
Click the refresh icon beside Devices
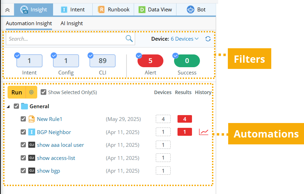click(208, 39)
